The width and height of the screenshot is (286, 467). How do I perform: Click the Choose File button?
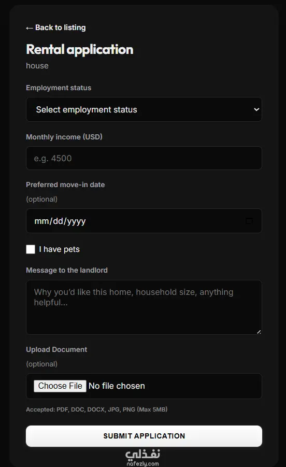click(60, 386)
